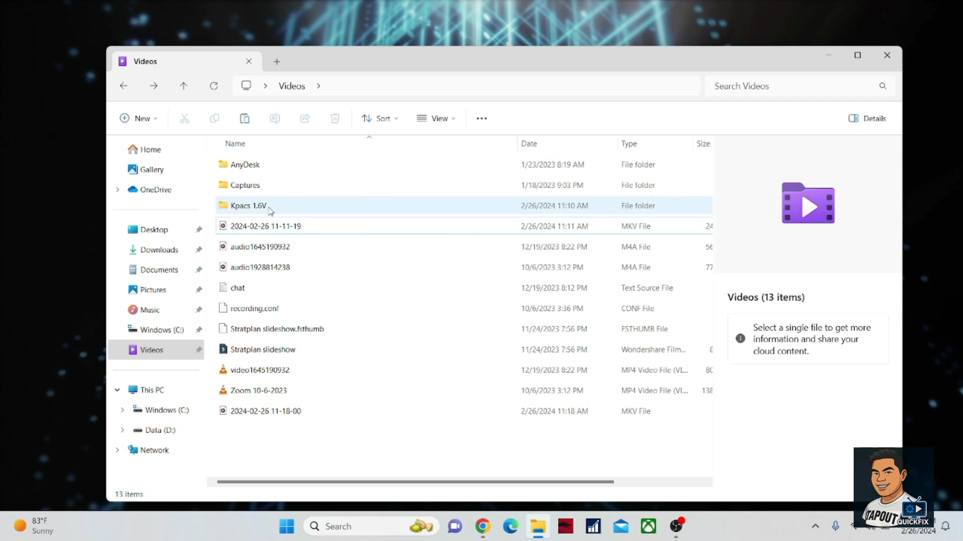Expand the Data (D:) drive node
Viewport: 963px width, 541px height.
coord(122,430)
